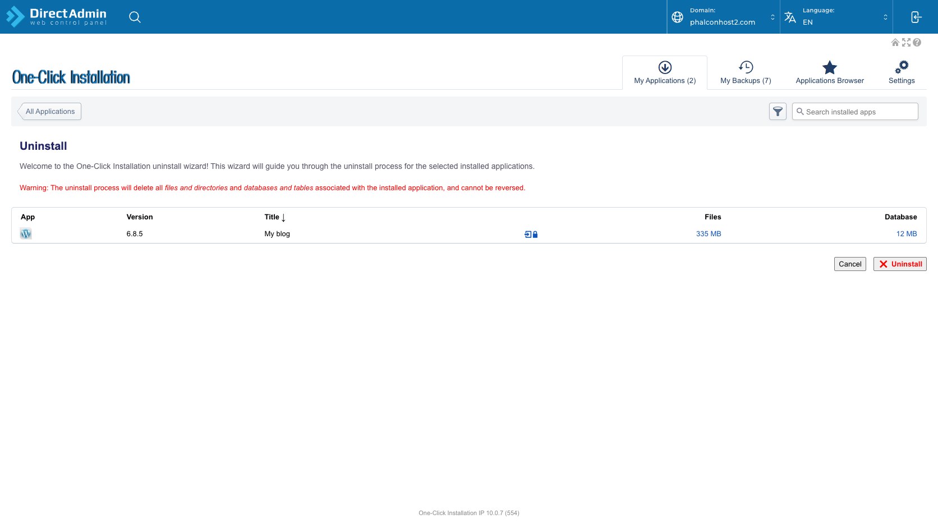Sort by the Database column header

[x=901, y=217]
